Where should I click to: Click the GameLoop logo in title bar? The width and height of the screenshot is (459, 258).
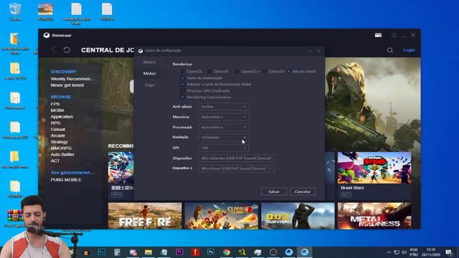click(46, 35)
